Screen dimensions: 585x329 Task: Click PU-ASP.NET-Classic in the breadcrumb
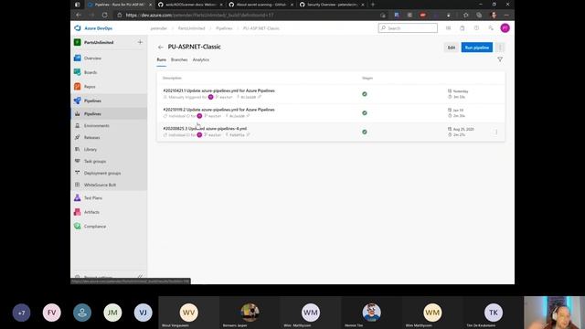(x=261, y=28)
